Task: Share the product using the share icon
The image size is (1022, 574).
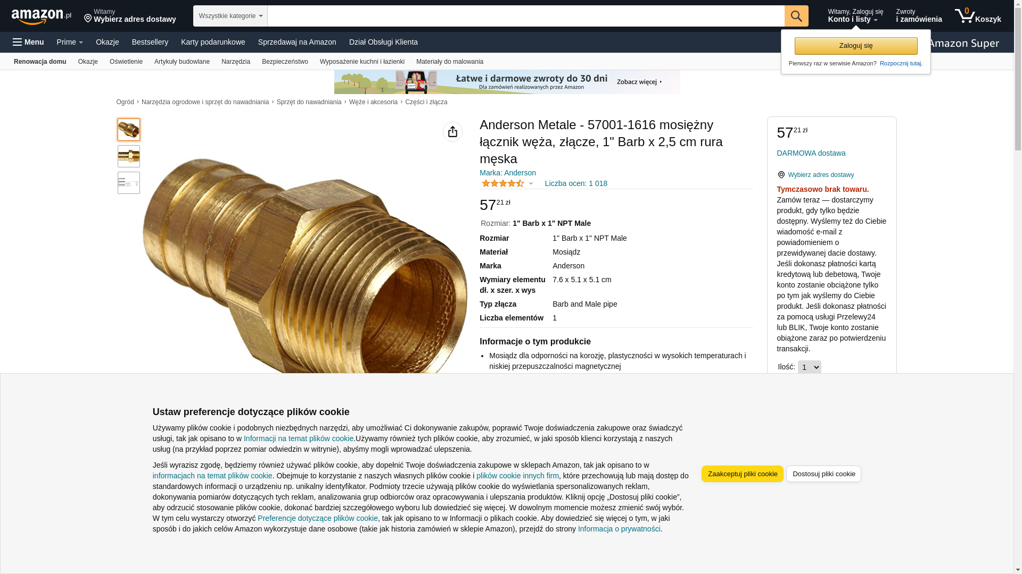Action: point(452,132)
